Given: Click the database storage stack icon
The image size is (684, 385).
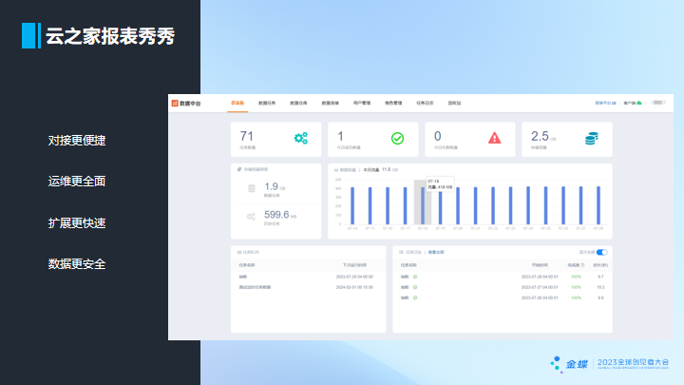Looking at the screenshot, I should tap(591, 138).
